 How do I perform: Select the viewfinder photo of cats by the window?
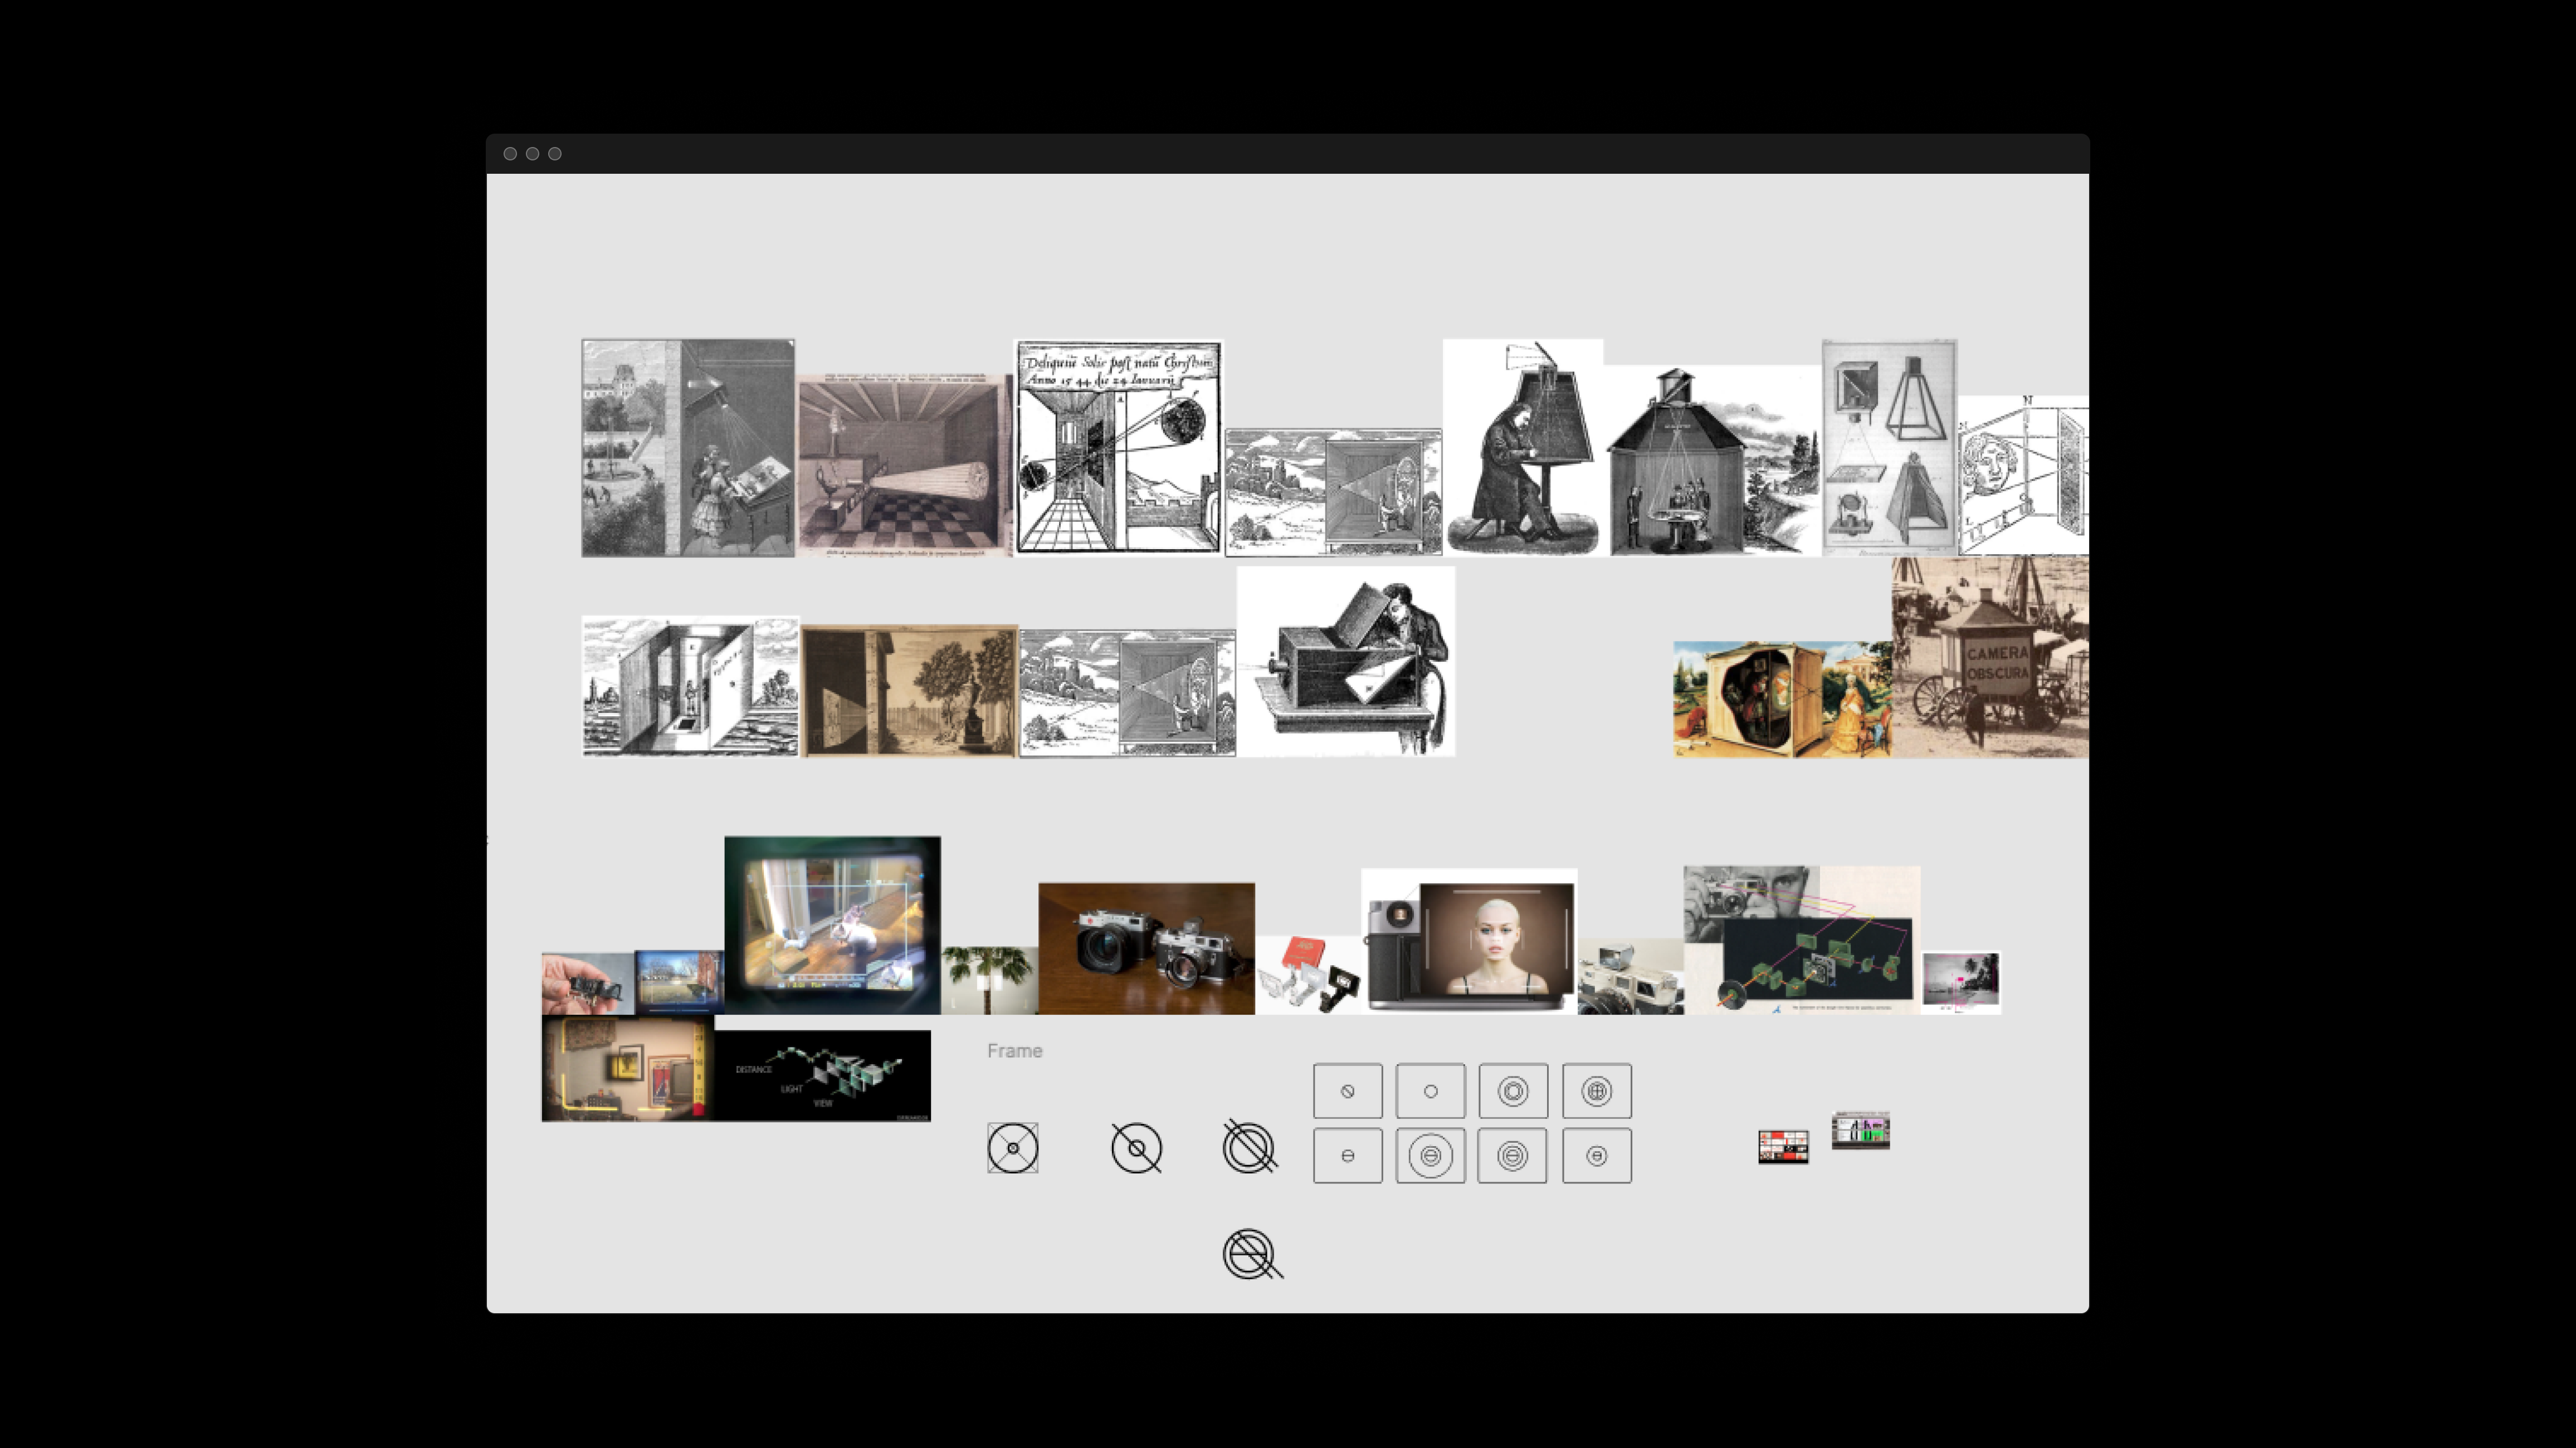pos(832,925)
